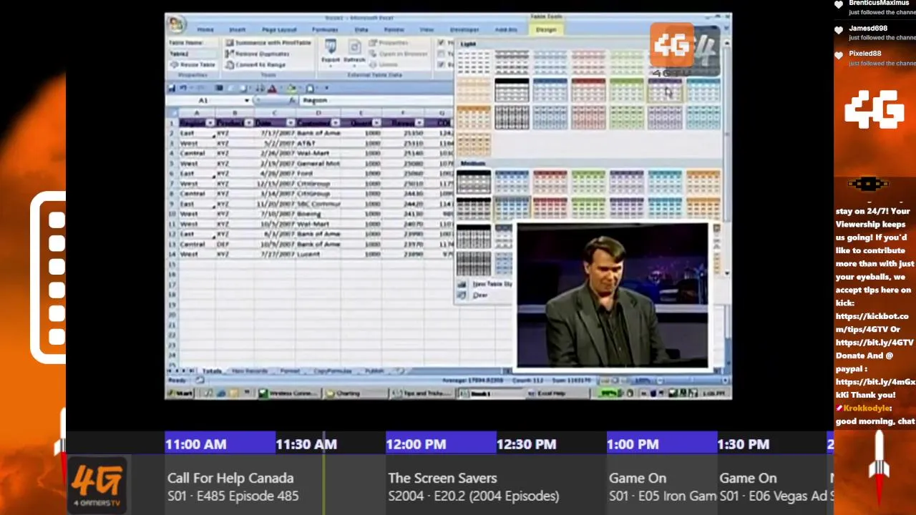Open the Excel Office button menu
This screenshot has height=515, width=916.
click(x=177, y=26)
